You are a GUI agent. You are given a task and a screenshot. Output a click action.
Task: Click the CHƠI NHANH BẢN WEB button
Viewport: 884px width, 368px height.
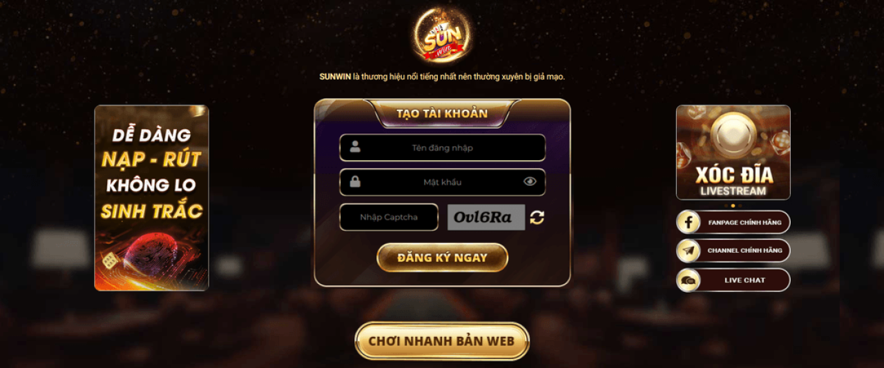pos(442,341)
